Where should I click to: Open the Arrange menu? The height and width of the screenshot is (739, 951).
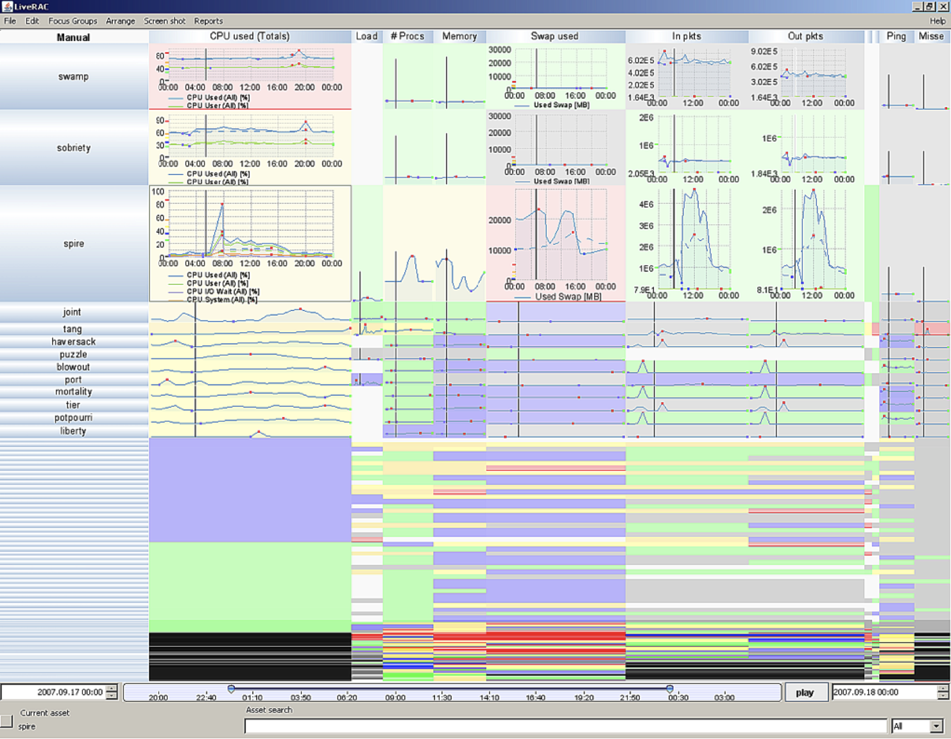(x=121, y=21)
